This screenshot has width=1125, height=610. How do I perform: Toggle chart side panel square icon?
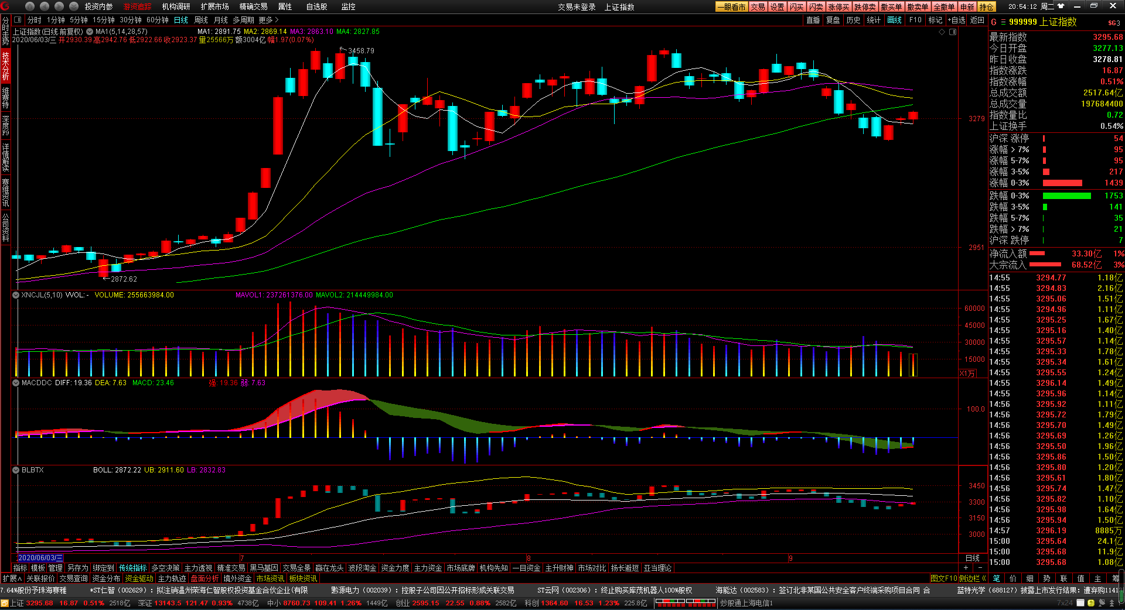(x=953, y=32)
